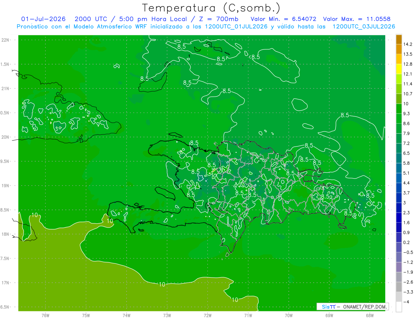The image size is (415, 320).
Task: Pick the swatch between 13.5 and 12.8
Action: point(399,59)
